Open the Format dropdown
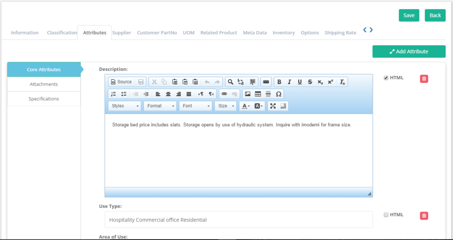This screenshot has height=240, width=453. click(160, 106)
